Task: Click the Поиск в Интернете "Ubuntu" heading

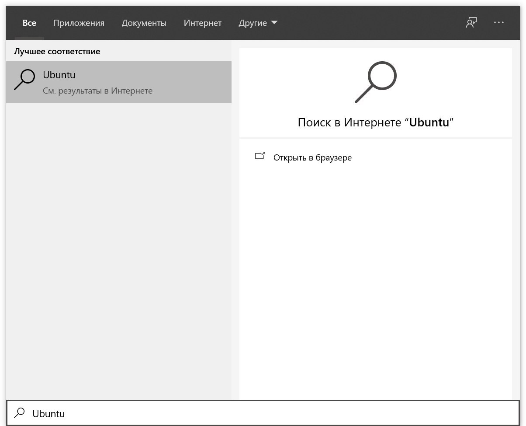Action: coord(376,122)
